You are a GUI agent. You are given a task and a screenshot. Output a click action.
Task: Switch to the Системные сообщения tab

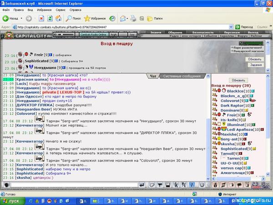pos(182,76)
